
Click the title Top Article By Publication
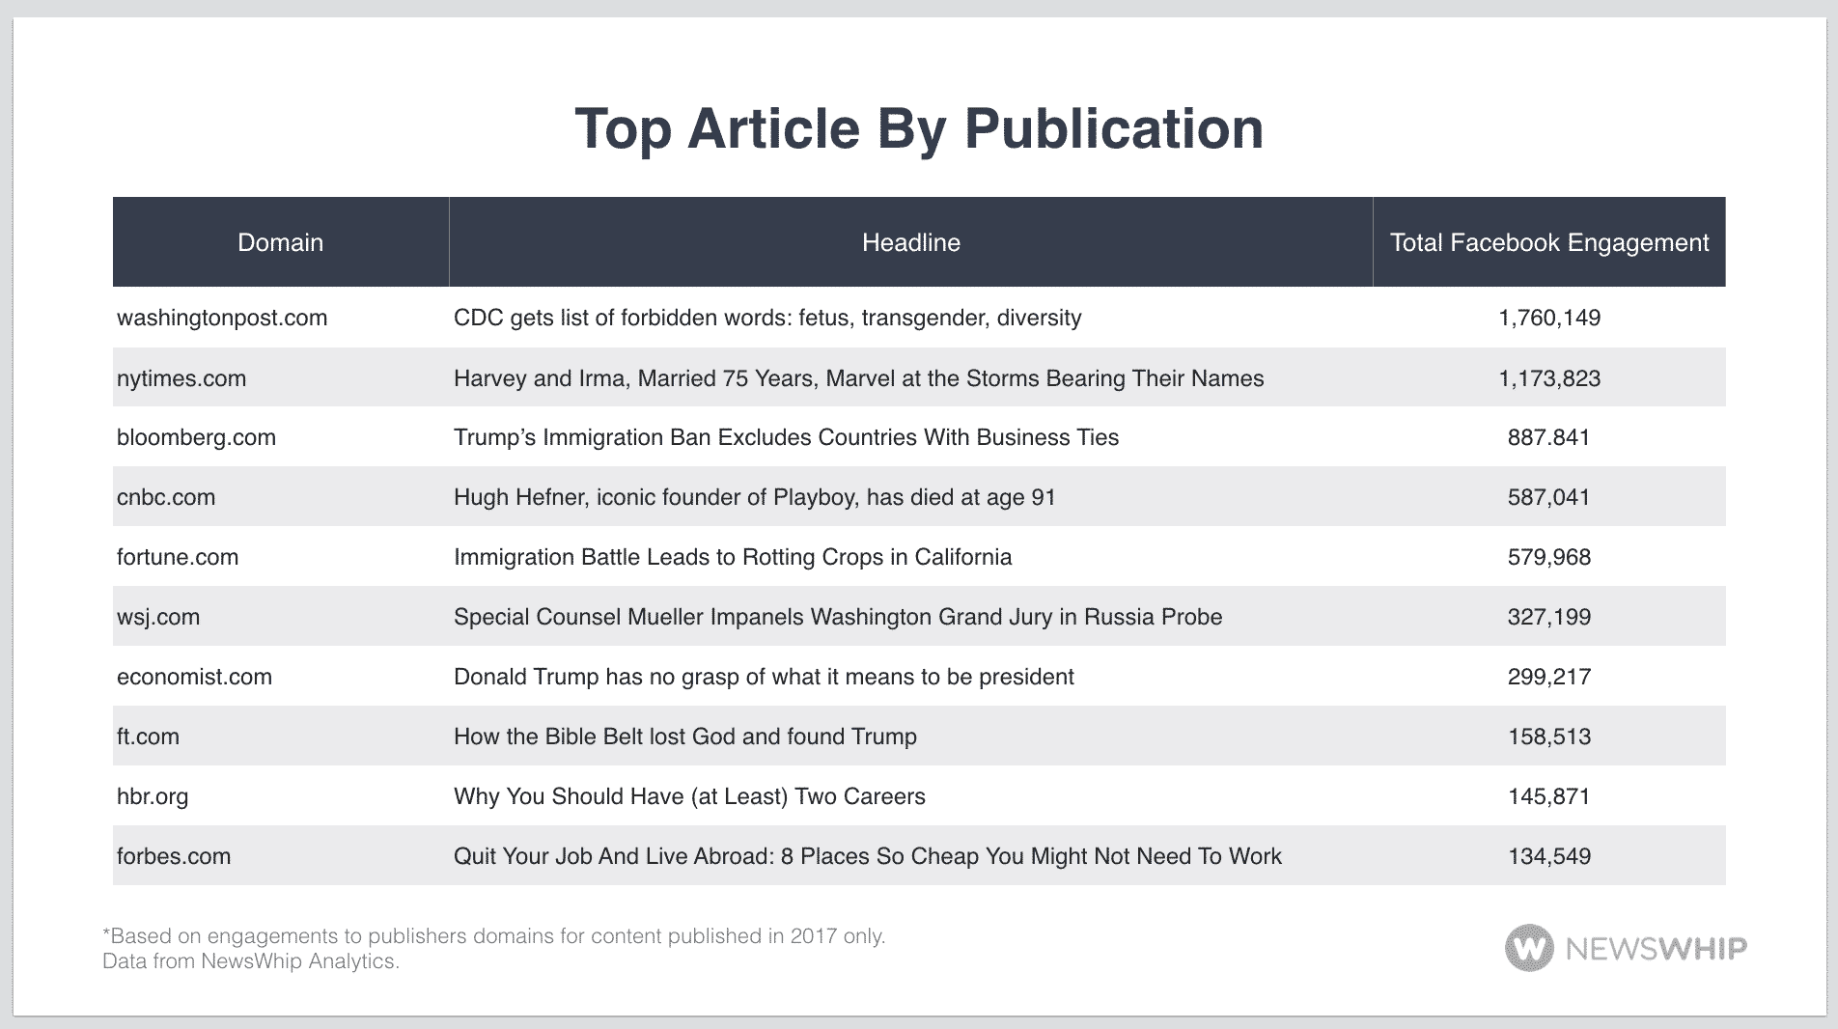tap(919, 128)
